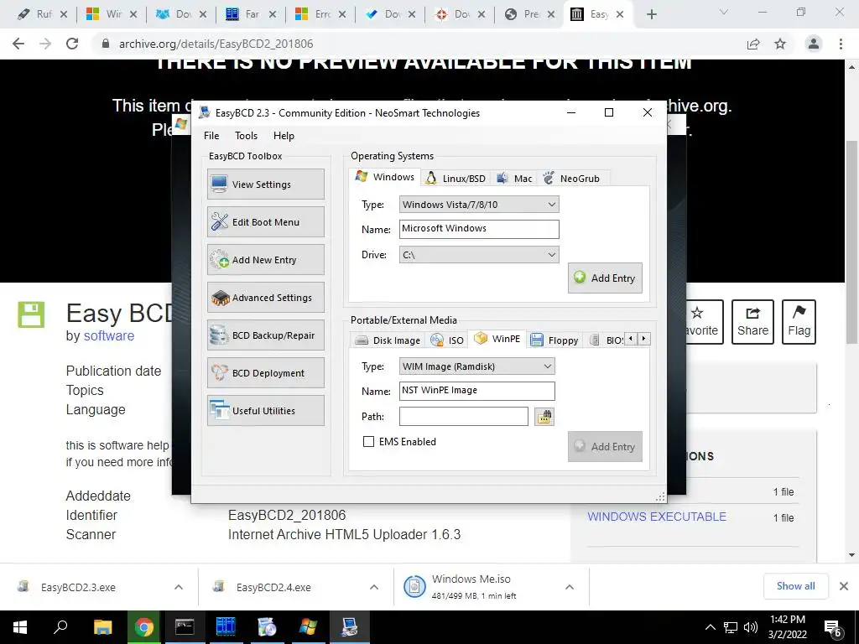Select Add New Entry toolbox button

tap(266, 260)
